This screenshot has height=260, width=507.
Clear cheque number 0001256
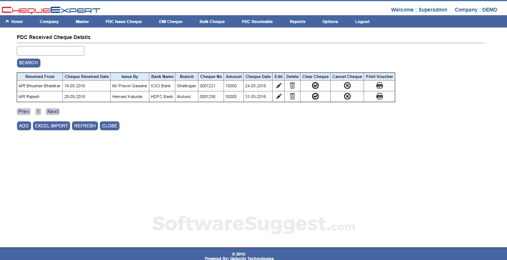click(315, 96)
